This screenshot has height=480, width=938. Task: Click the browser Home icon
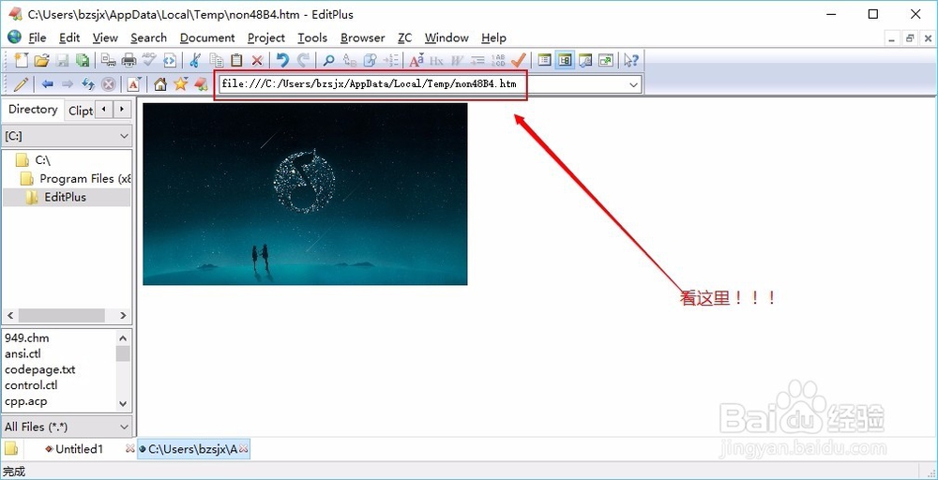(x=160, y=84)
